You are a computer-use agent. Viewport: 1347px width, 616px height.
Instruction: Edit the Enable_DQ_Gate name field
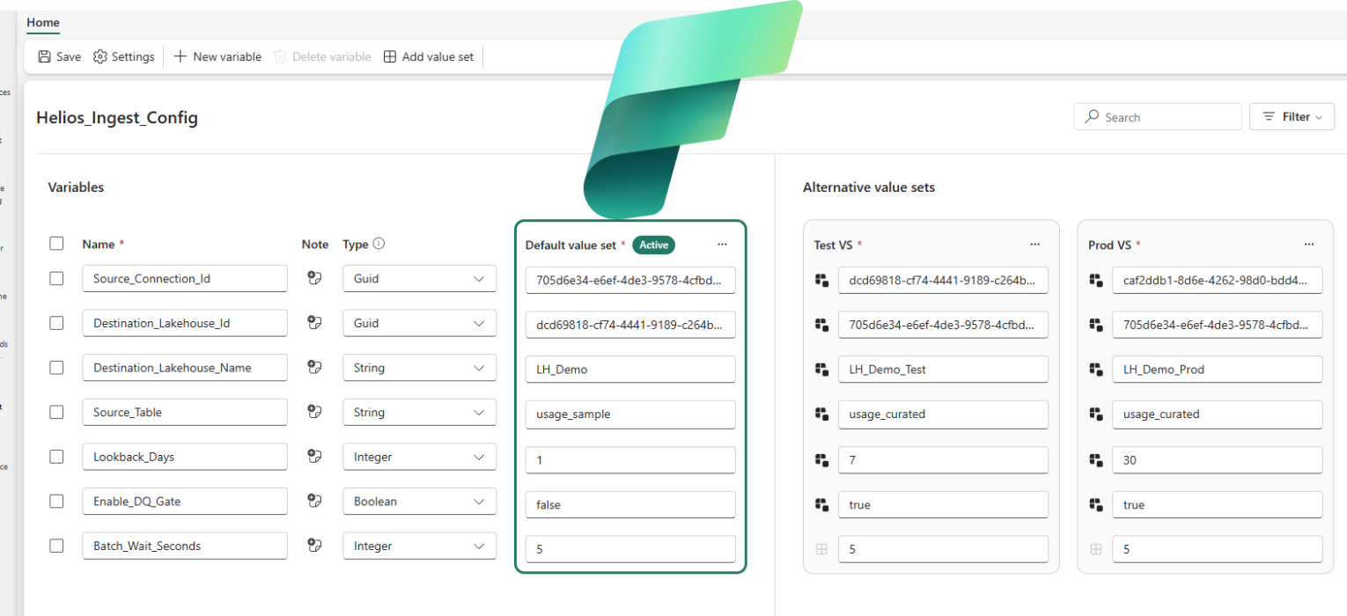click(x=185, y=501)
